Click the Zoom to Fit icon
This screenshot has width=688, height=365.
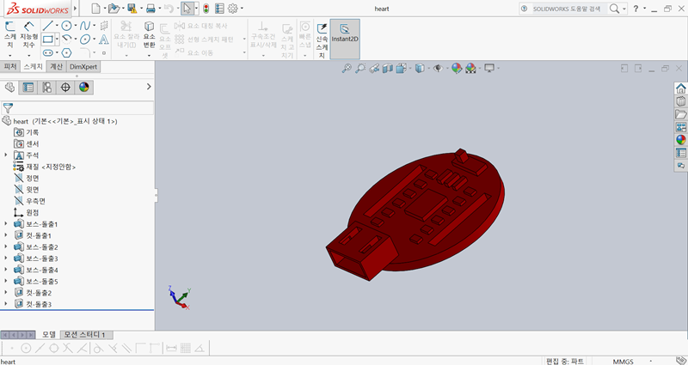(347, 69)
